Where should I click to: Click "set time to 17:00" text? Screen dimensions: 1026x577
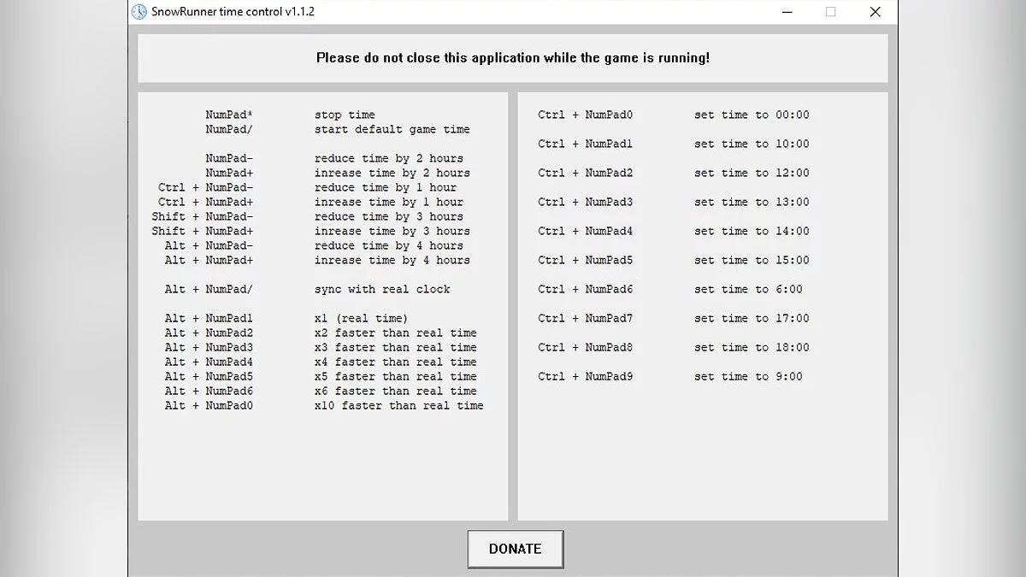752,318
